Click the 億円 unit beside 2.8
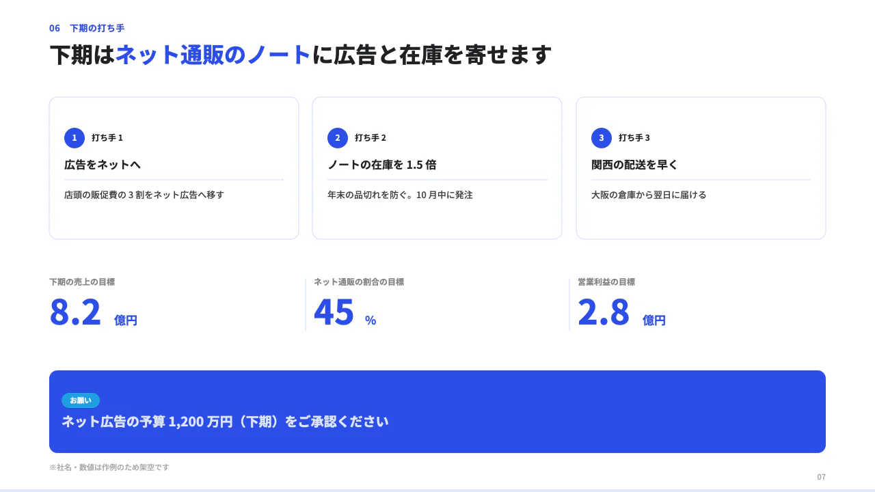This screenshot has height=492, width=875. (654, 320)
